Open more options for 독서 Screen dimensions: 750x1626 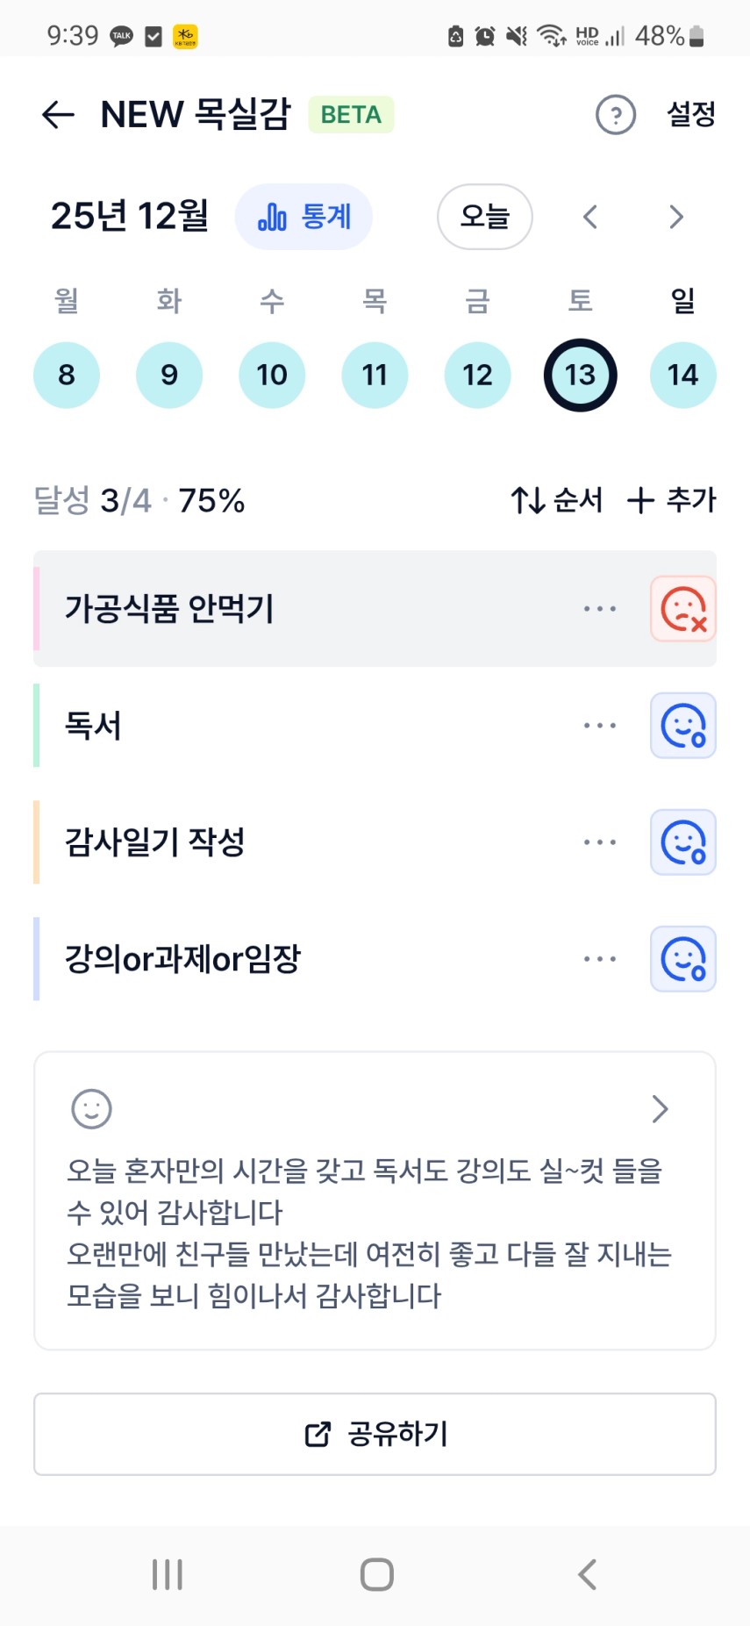(x=600, y=726)
